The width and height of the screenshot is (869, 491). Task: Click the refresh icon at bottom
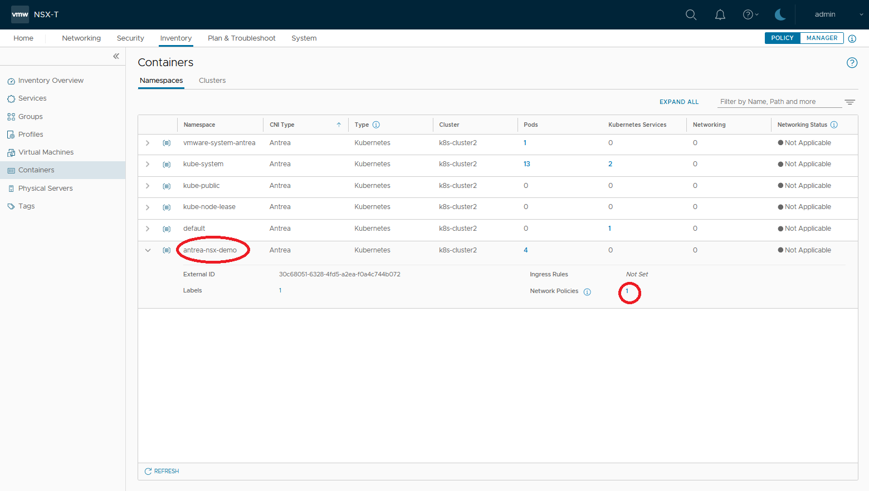pyautogui.click(x=148, y=472)
